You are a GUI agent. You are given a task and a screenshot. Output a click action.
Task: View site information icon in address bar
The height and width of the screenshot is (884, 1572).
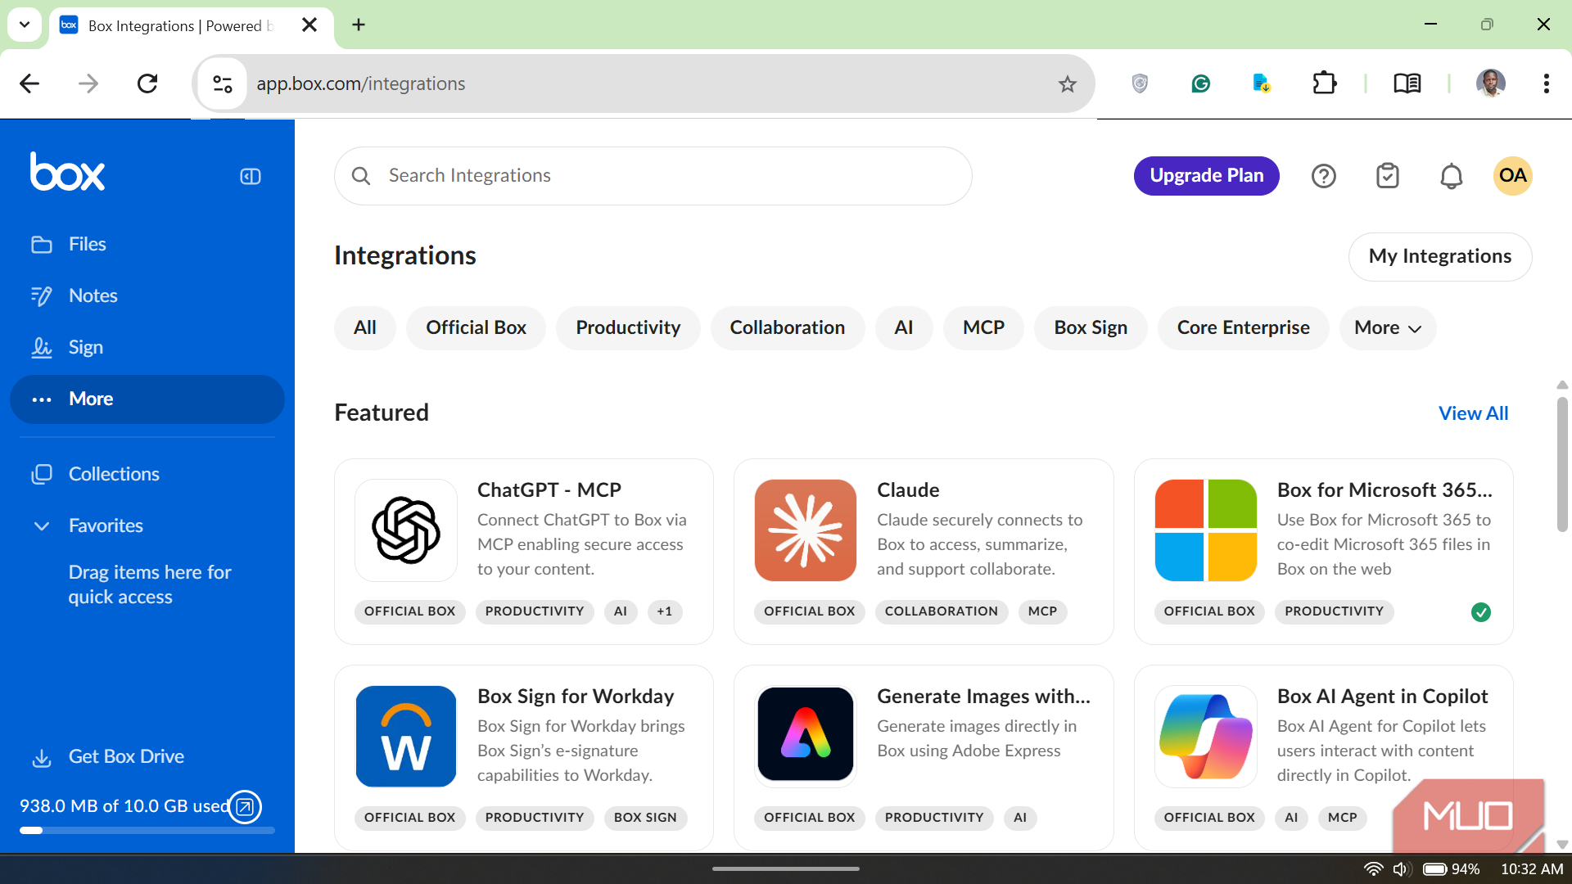(x=223, y=83)
